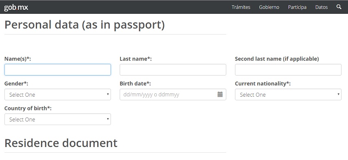Open the Trámites menu item
The height and width of the screenshot is (160, 348).
coord(241,7)
